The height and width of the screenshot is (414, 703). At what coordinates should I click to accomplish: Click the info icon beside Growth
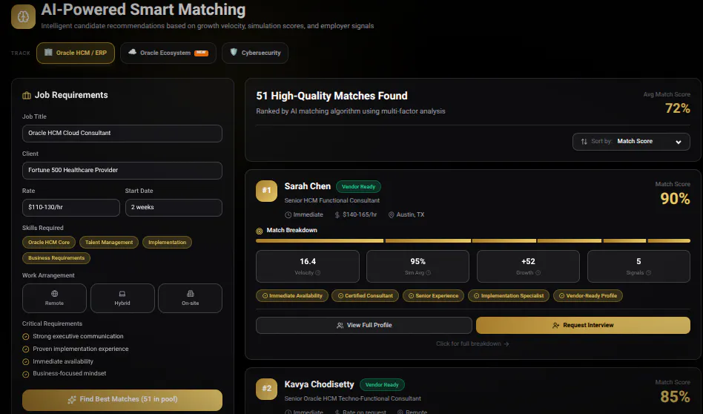(538, 273)
